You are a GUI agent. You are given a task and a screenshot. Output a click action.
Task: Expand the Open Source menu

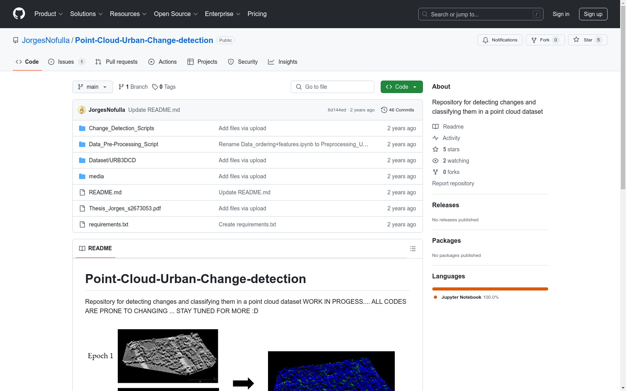tap(176, 14)
